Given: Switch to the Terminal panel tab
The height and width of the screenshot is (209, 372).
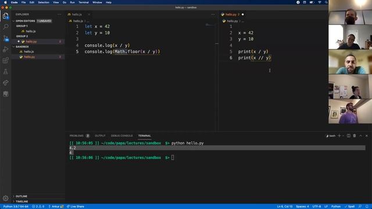Looking at the screenshot, I should (145, 136).
